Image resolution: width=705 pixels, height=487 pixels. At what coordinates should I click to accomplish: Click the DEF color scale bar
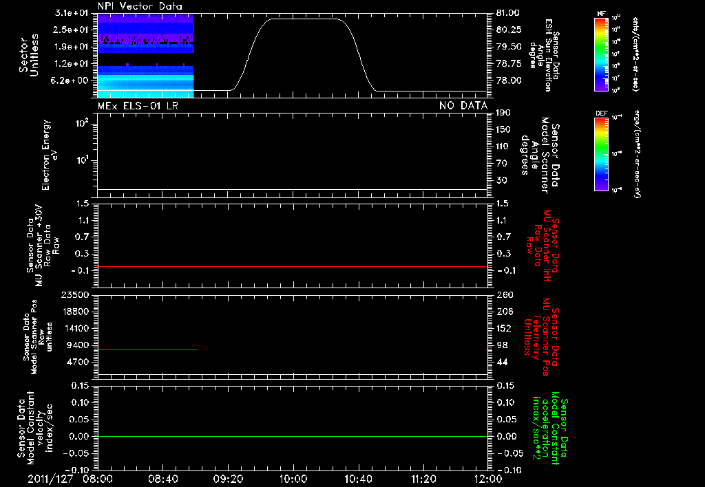point(601,154)
